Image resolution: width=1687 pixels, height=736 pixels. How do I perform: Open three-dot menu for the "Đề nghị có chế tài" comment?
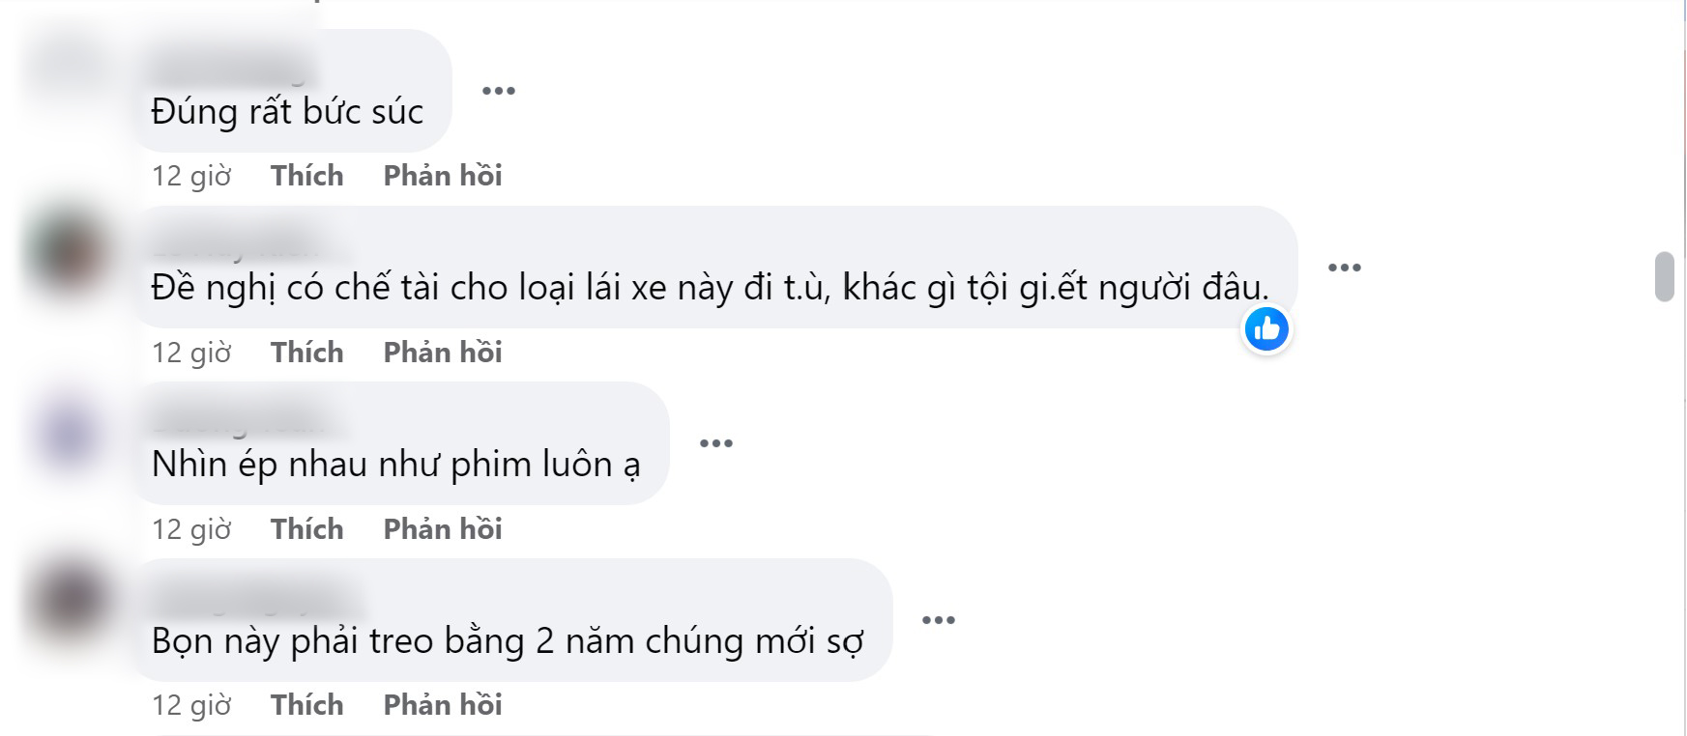coord(1344,268)
